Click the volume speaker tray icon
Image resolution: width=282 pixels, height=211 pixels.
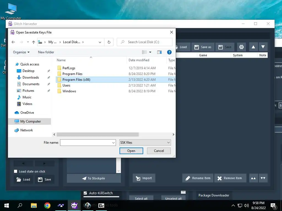click(246, 206)
